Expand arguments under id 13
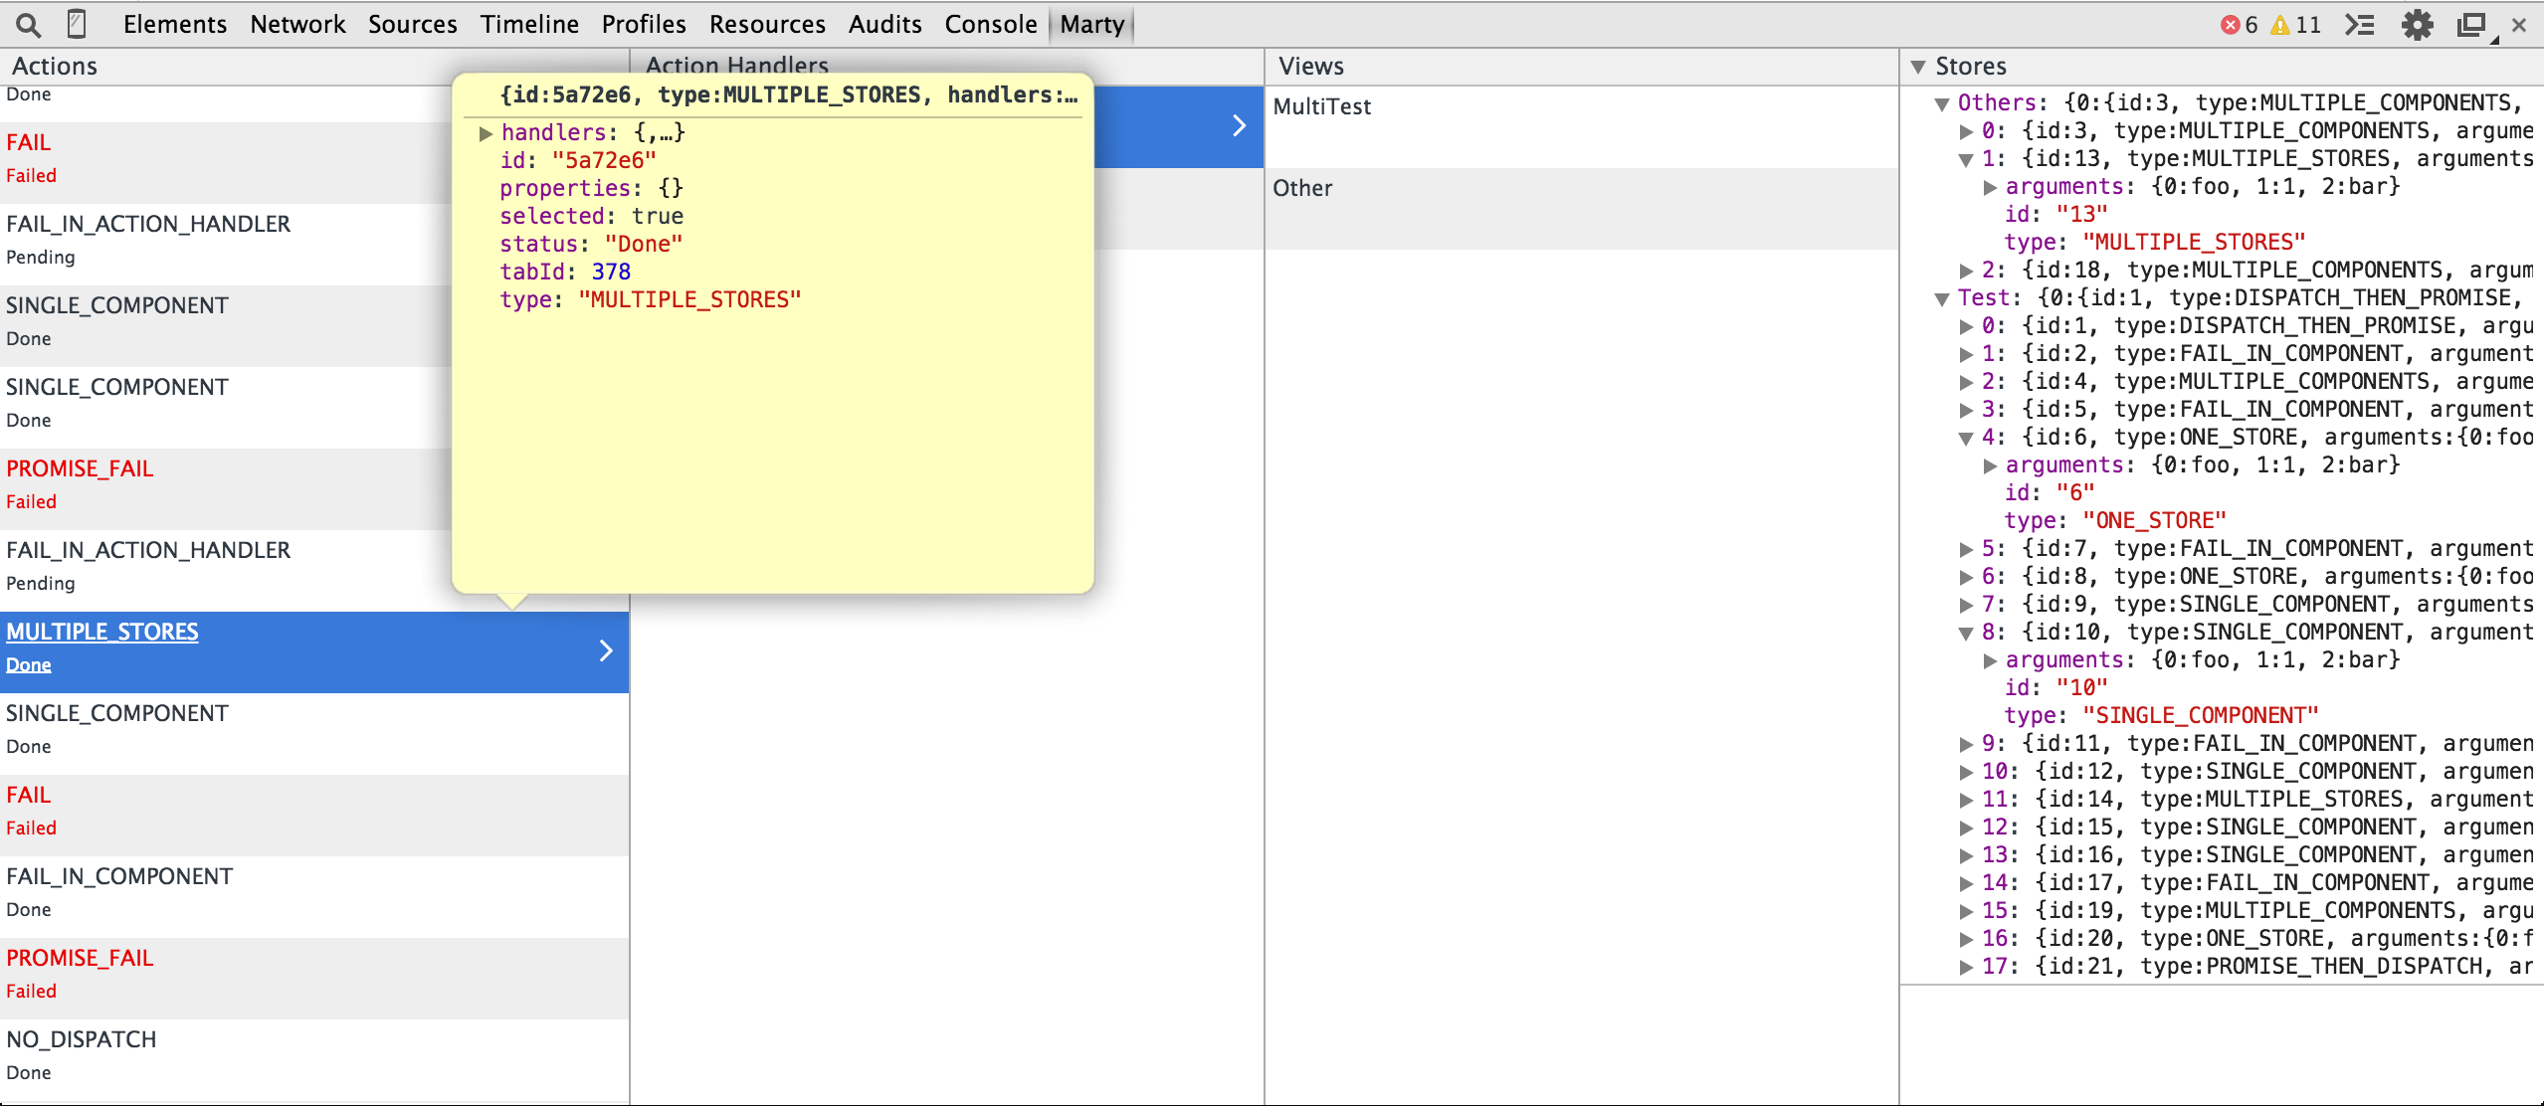Viewport: 2544px width, 1106px height. click(1989, 187)
